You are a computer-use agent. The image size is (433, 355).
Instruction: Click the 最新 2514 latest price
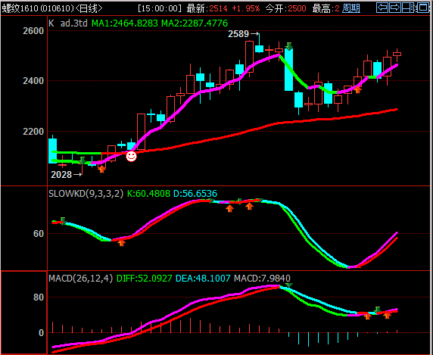click(x=207, y=8)
